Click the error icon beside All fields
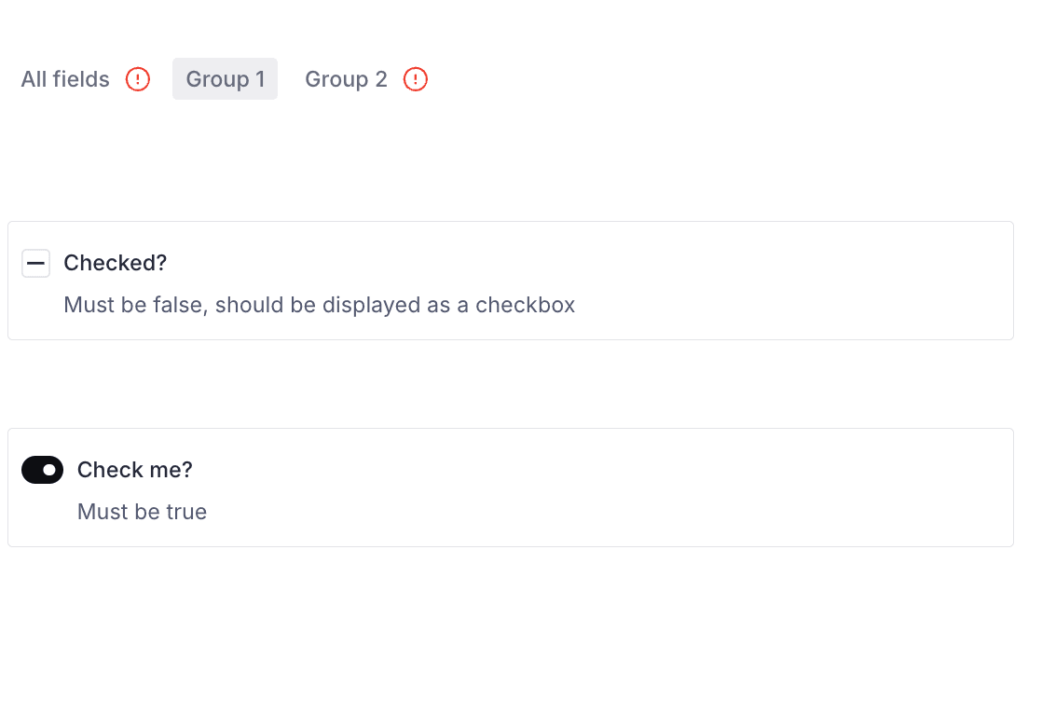Image resolution: width=1042 pixels, height=701 pixels. coord(138,79)
